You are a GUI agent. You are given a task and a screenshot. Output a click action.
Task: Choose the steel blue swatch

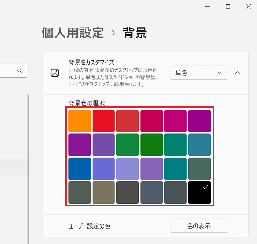200,145
